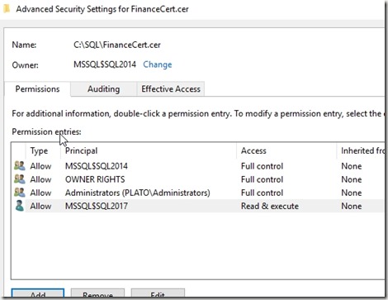Image resolution: width=388 pixels, height=300 pixels.
Task: Click None inherited cell for MSSQL$SQL2017
Action: (352, 206)
